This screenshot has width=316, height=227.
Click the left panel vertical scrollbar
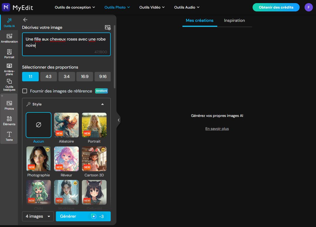[115, 57]
